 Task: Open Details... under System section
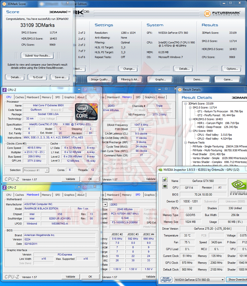[184, 69]
